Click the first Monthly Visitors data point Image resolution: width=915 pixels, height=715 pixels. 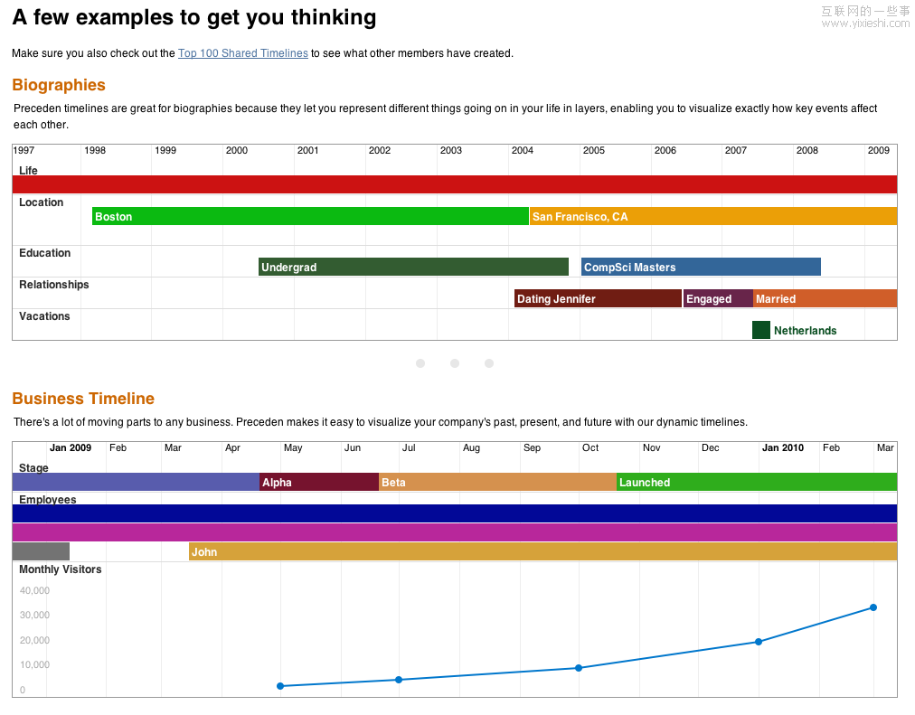280,686
